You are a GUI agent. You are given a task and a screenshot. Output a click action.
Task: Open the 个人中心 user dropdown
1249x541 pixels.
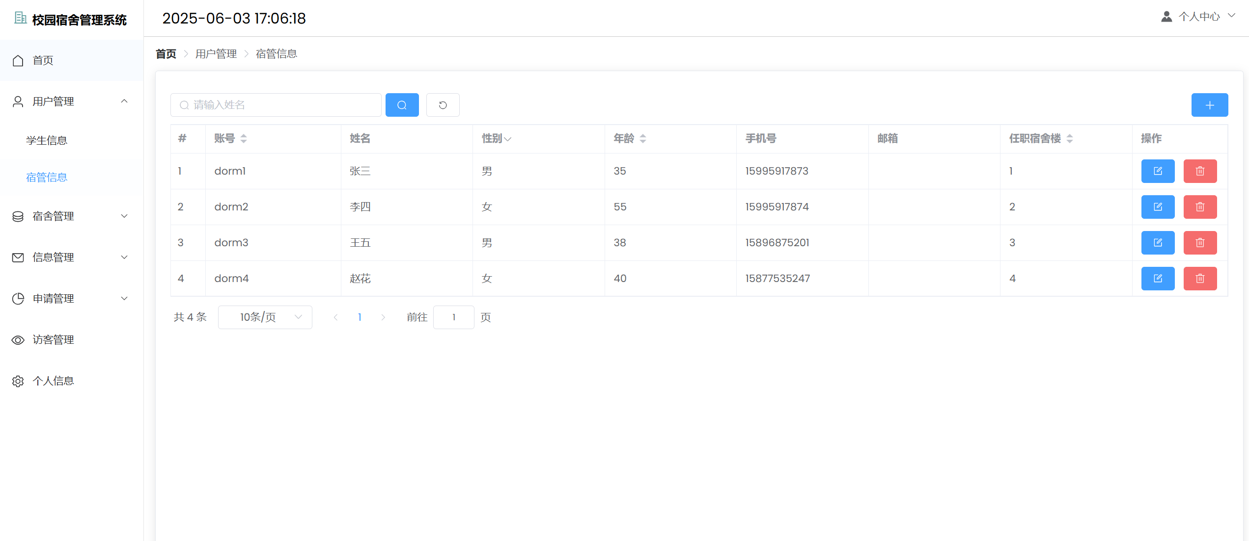(x=1198, y=17)
